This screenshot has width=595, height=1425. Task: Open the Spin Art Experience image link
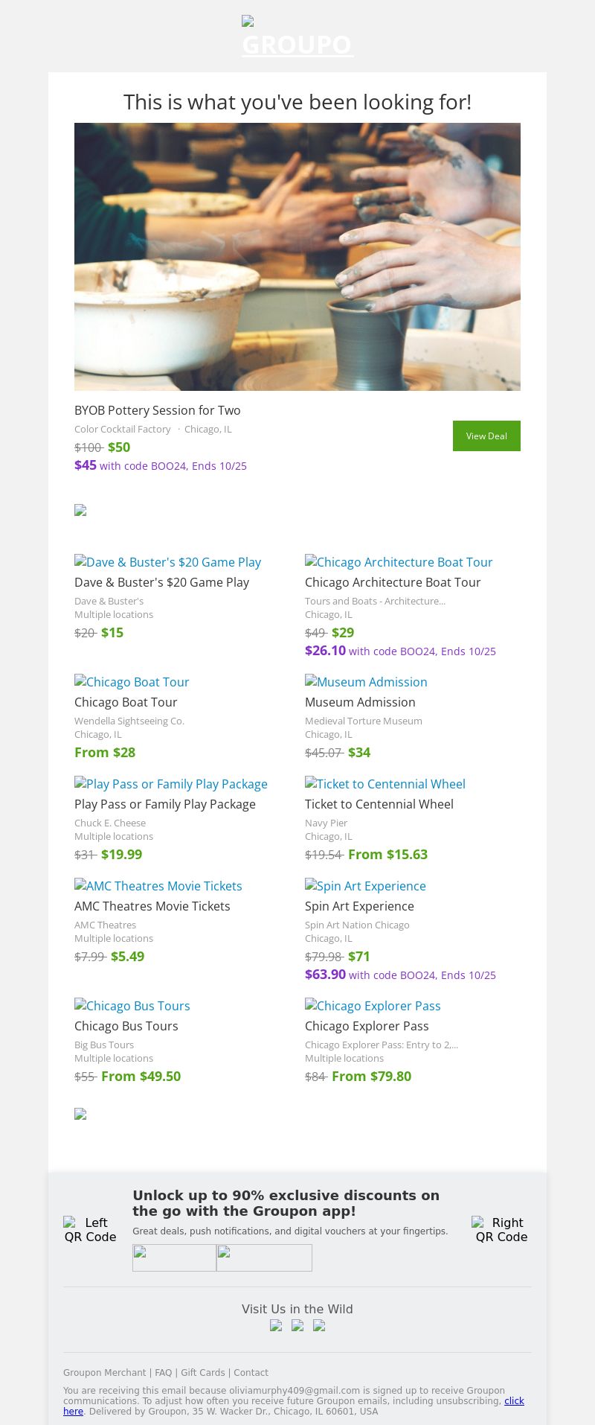click(365, 886)
